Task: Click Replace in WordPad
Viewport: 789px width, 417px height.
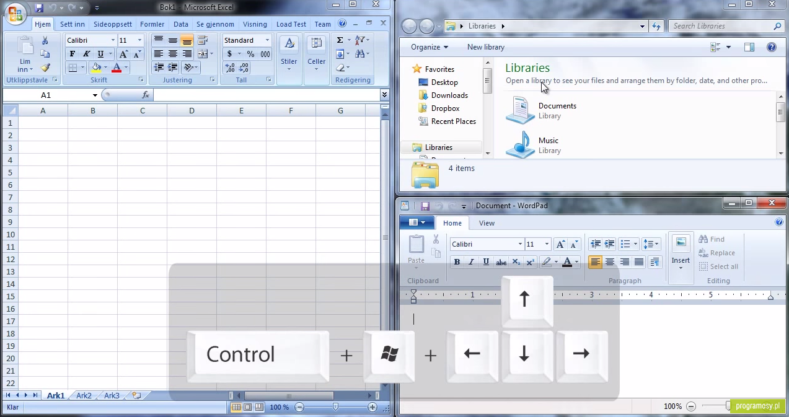Action: coord(717,253)
